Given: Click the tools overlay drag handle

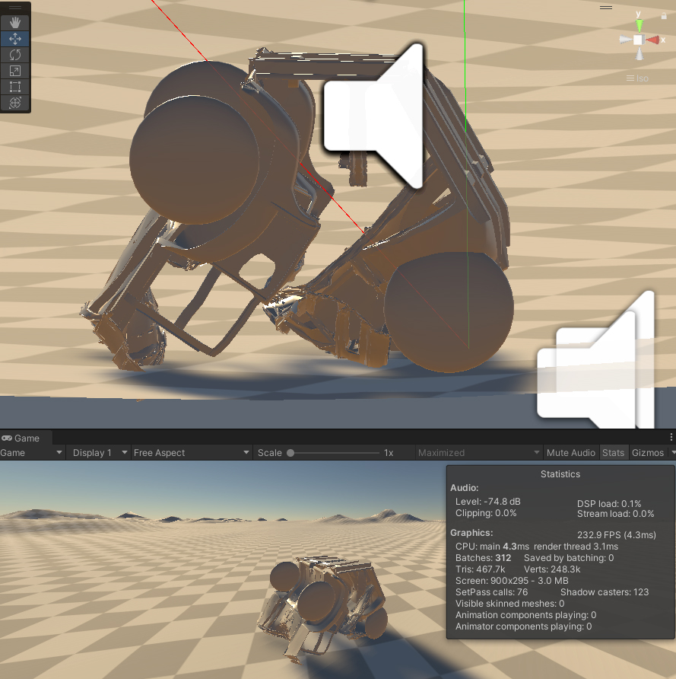Looking at the screenshot, I should 15,8.
